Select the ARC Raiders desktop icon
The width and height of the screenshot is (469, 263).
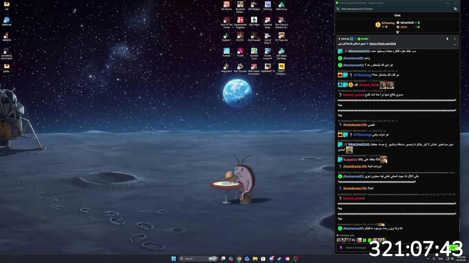pos(254,6)
